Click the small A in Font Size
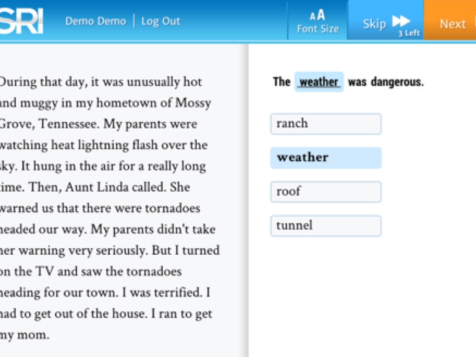The width and height of the screenshot is (476, 357). 313,17
